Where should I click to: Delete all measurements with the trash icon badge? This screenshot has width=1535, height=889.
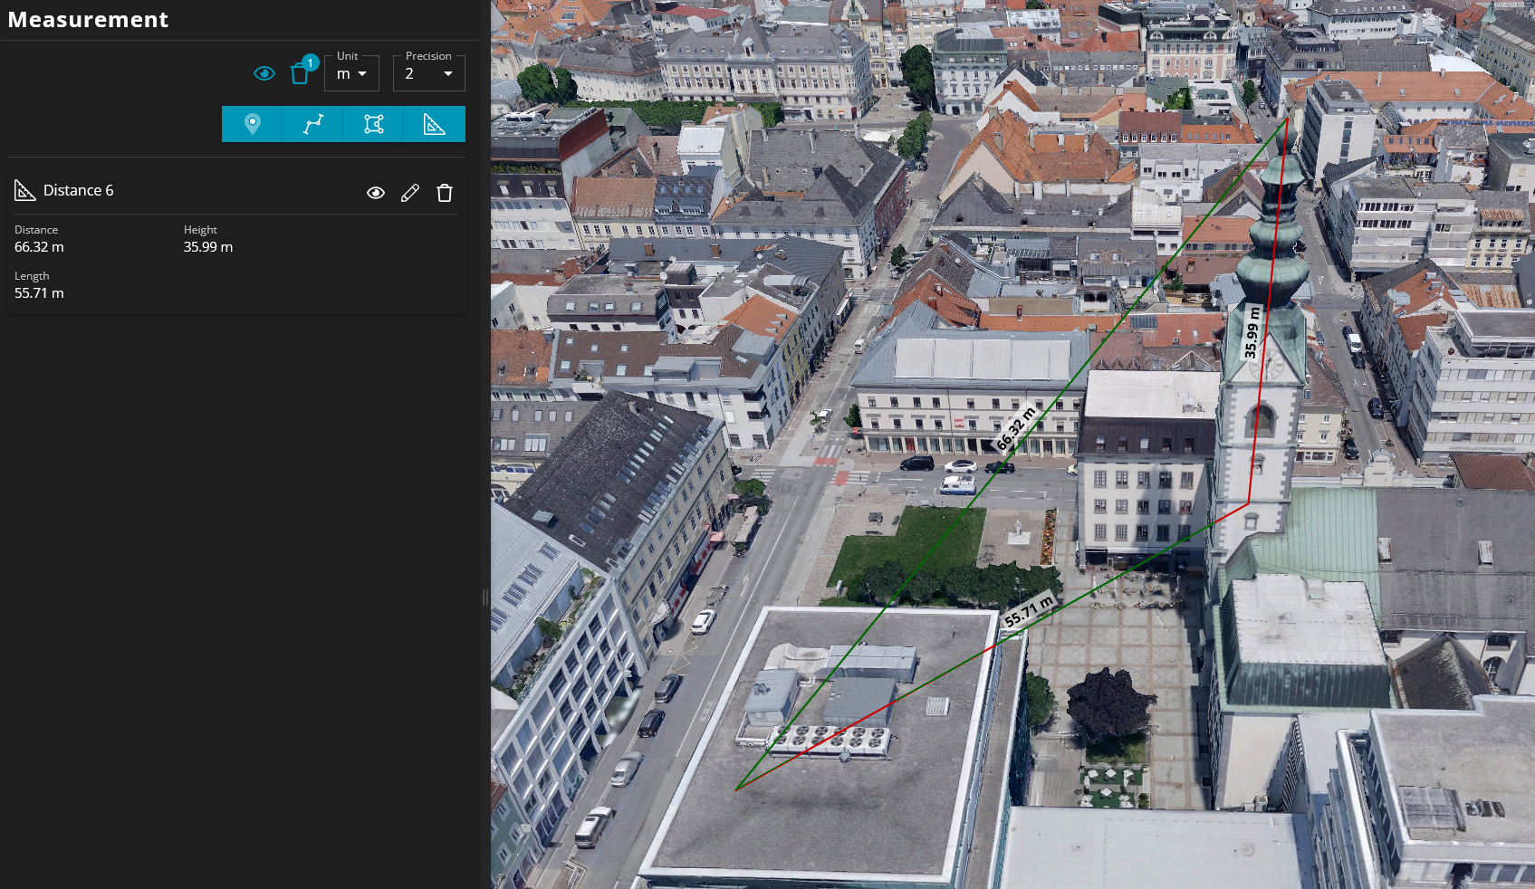[300, 73]
